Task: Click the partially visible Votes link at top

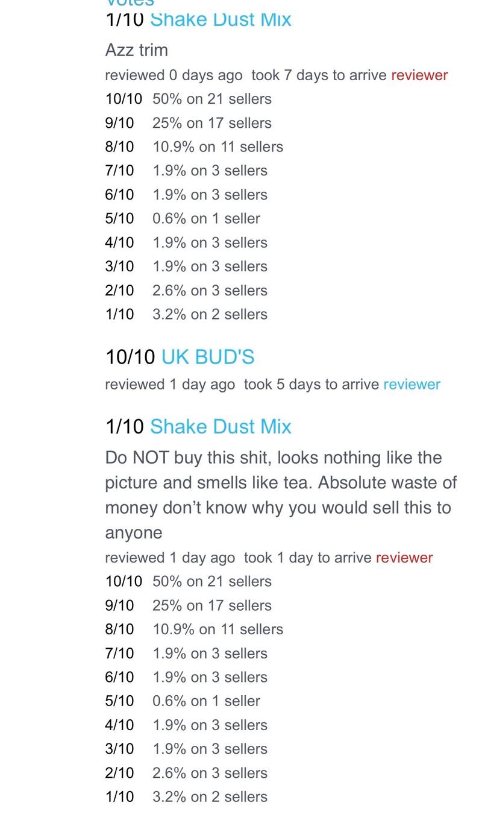Action: click(129, 3)
